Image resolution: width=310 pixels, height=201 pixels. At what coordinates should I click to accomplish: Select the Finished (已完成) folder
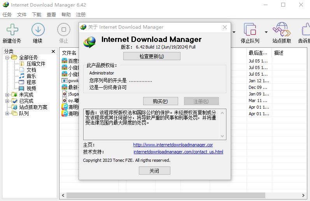(26, 101)
